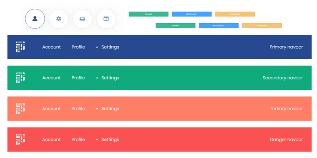Open Profile in the blue Primary navbar

click(78, 47)
